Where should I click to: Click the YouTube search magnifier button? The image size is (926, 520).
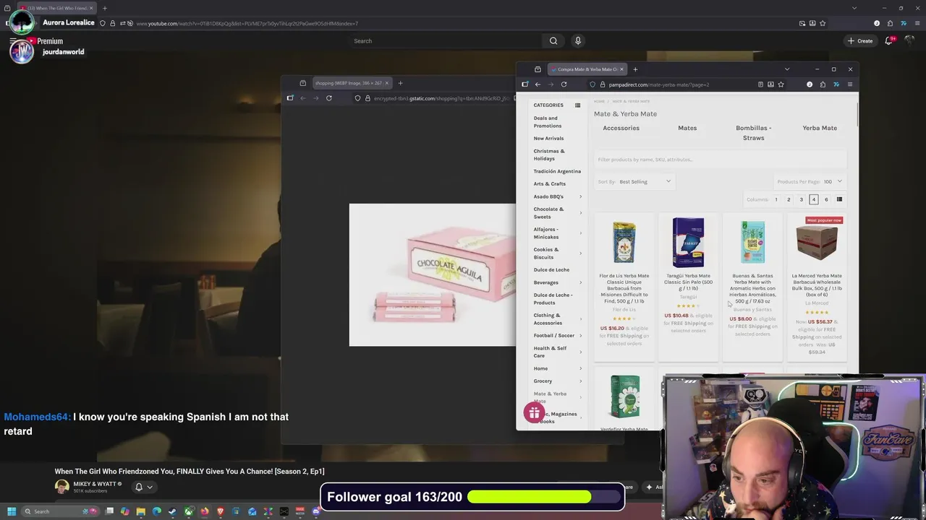click(553, 40)
